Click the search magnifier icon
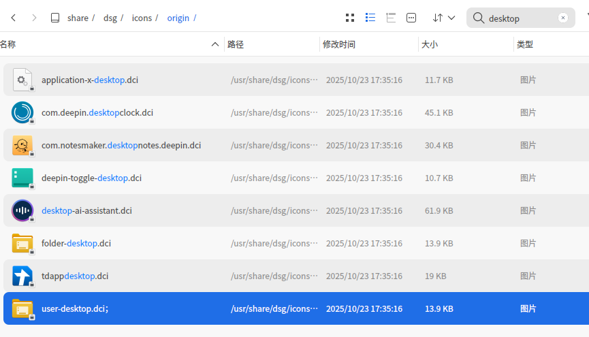 [x=478, y=18]
